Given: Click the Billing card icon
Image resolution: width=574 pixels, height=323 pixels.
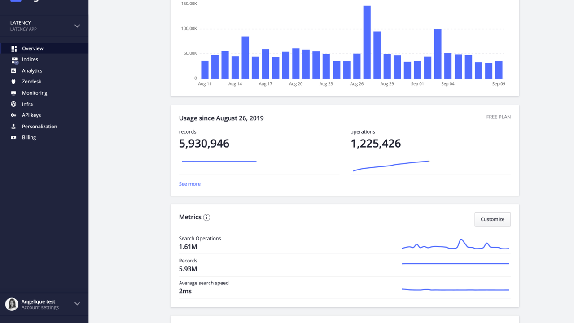Looking at the screenshot, I should (x=14, y=137).
